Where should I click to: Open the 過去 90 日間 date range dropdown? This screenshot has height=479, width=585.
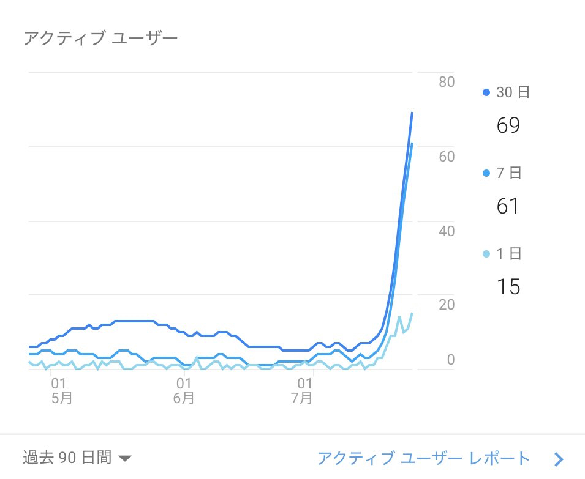[x=67, y=458]
